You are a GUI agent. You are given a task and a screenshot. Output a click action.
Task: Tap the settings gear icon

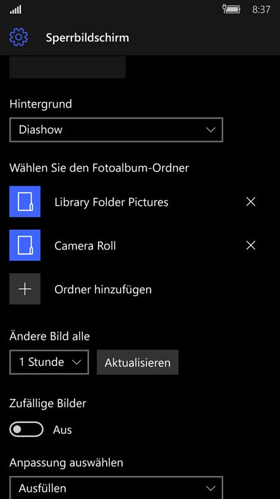click(x=18, y=37)
